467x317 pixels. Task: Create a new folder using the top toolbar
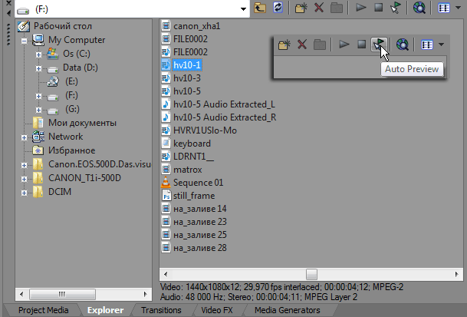301,9
